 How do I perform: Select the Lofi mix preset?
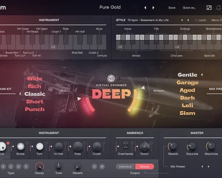coord(187,105)
